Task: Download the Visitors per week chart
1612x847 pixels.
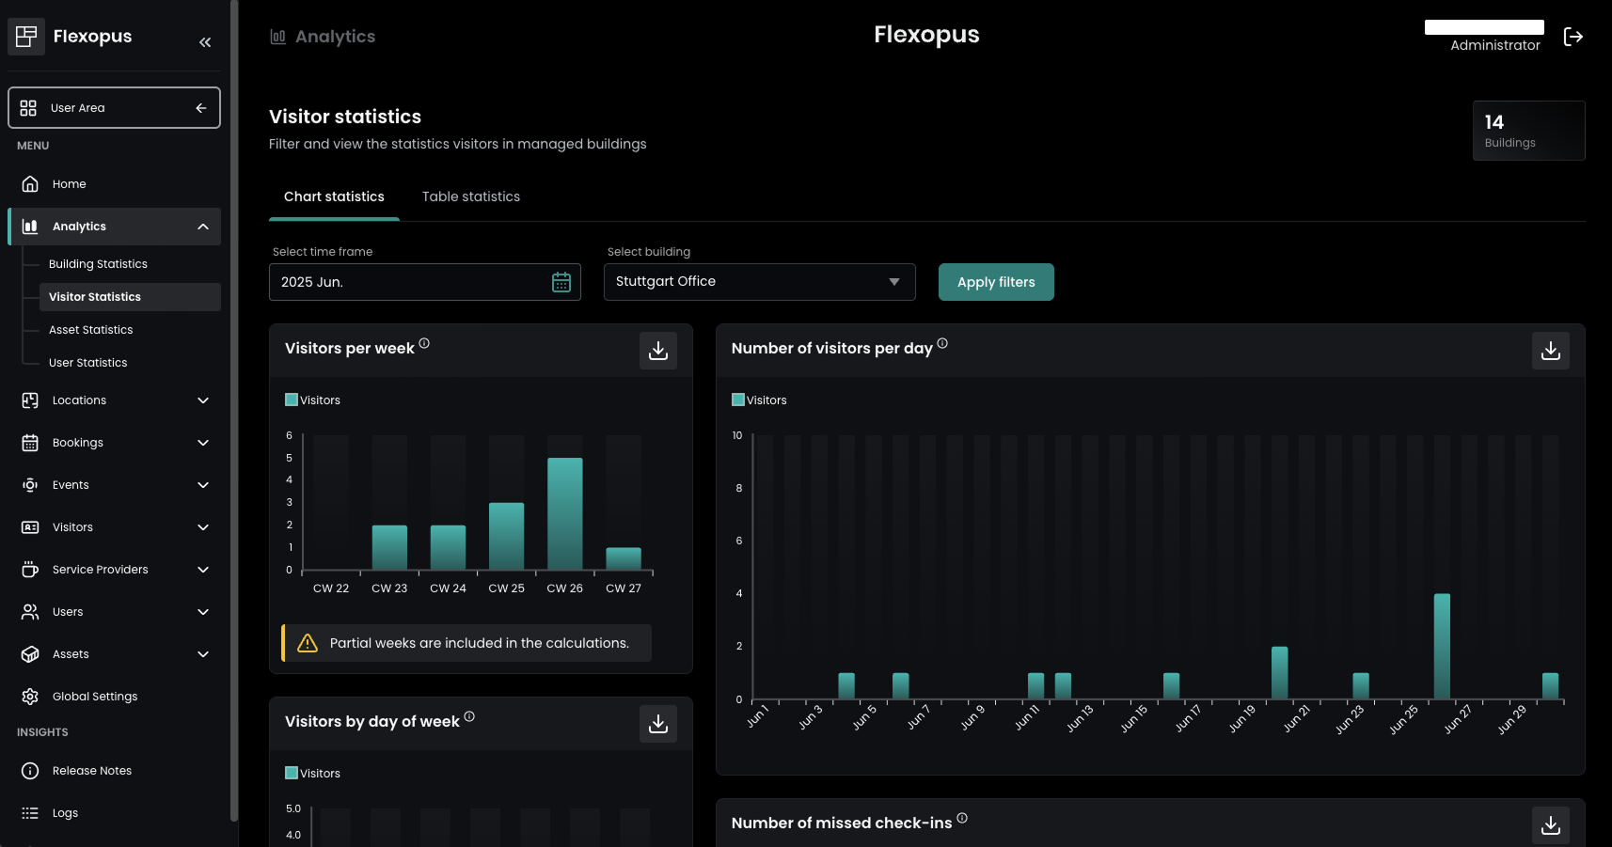Action: [x=658, y=351]
